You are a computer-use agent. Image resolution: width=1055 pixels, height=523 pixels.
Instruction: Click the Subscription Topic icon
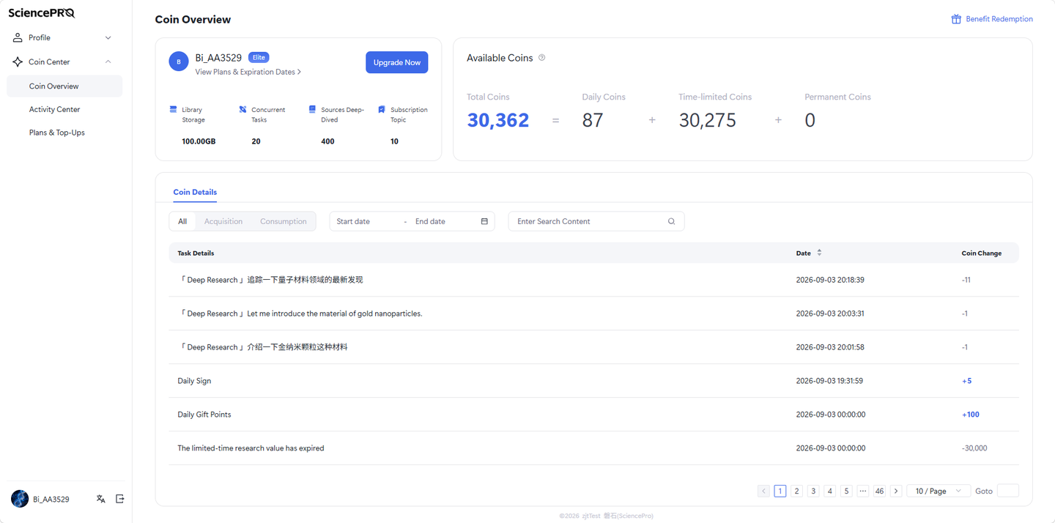[x=382, y=109]
